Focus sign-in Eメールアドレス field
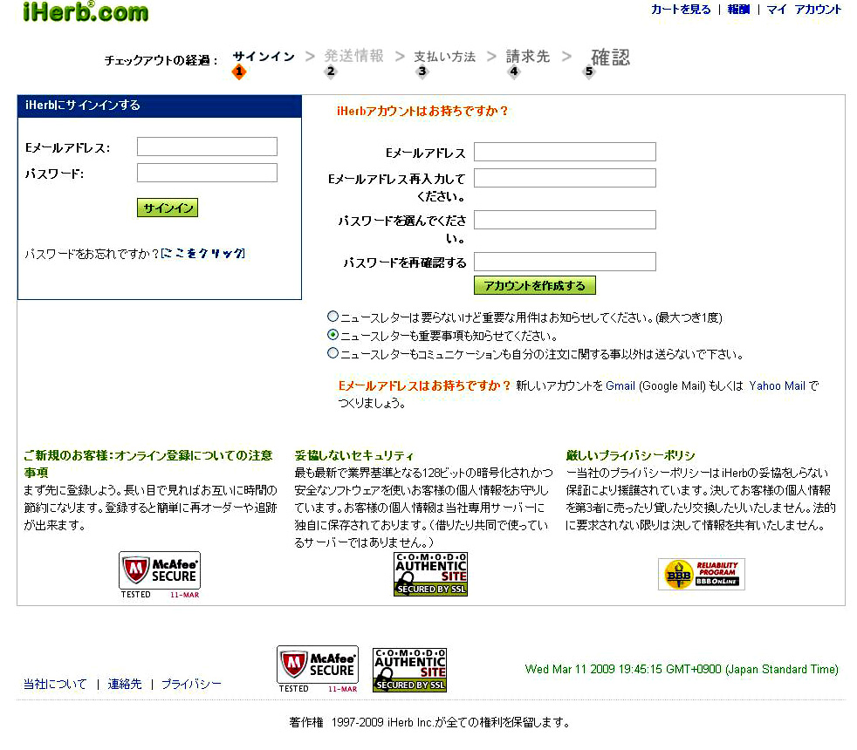857x750 pixels. coord(207,147)
